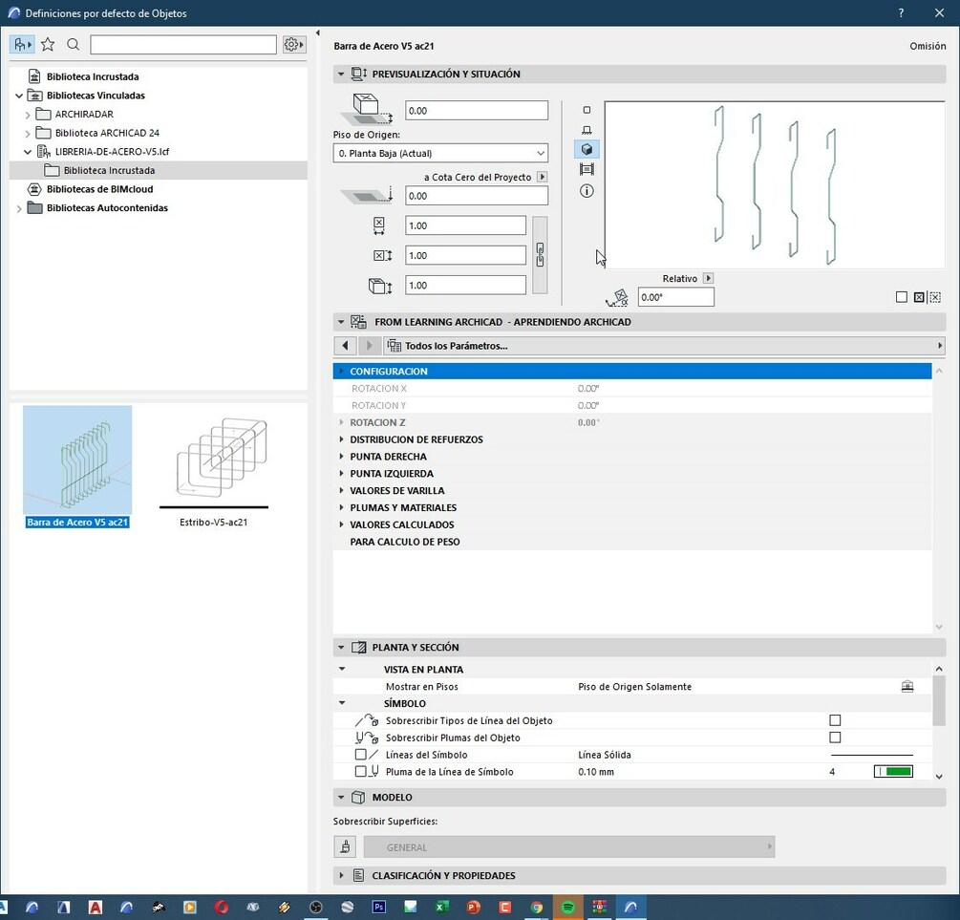The image size is (960, 920).
Task: Select the front view preview icon
Action: [x=587, y=130]
